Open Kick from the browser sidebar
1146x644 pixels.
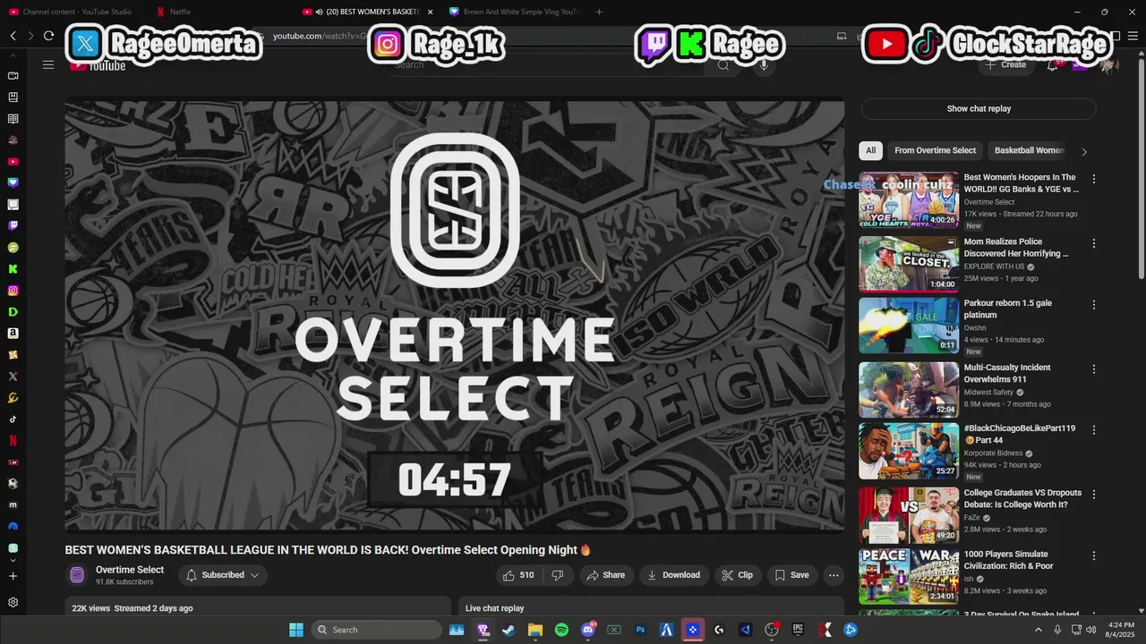[x=13, y=269]
